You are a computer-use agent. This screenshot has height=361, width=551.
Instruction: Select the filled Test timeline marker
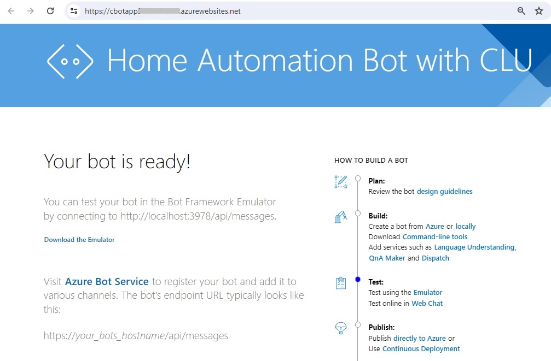click(x=358, y=280)
